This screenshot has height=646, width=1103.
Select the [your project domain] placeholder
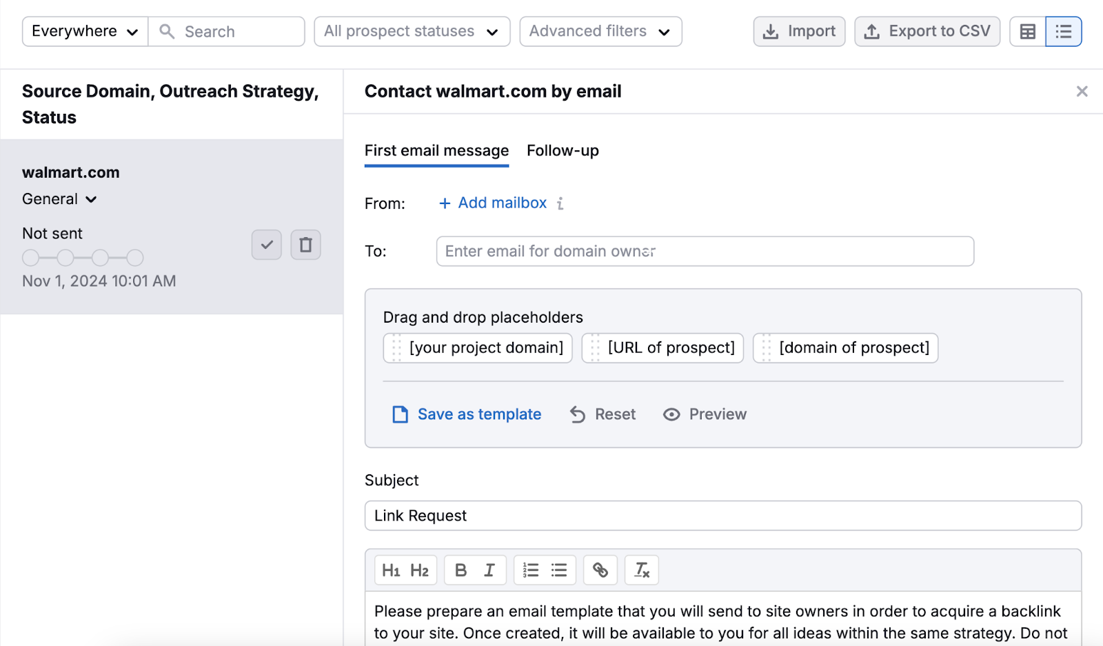click(478, 347)
